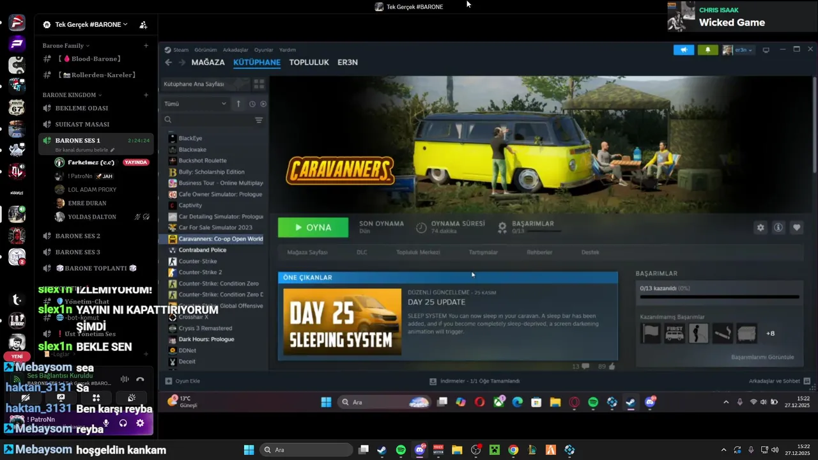Toggle the recent-activity clock filter icon
The width and height of the screenshot is (818, 460).
[x=252, y=103]
